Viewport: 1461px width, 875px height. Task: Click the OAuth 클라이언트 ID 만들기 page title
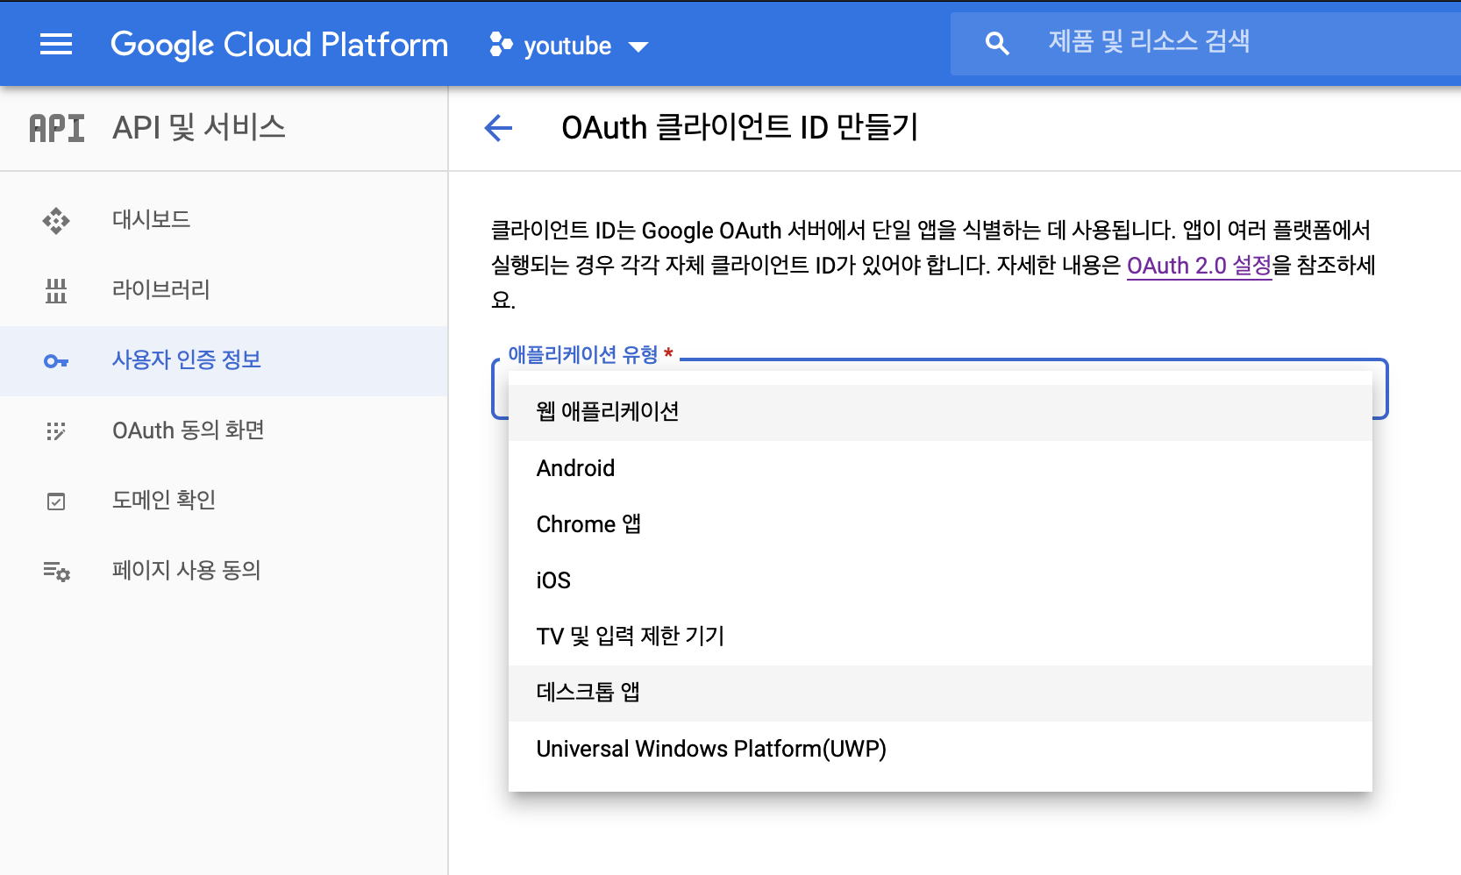[x=740, y=128]
